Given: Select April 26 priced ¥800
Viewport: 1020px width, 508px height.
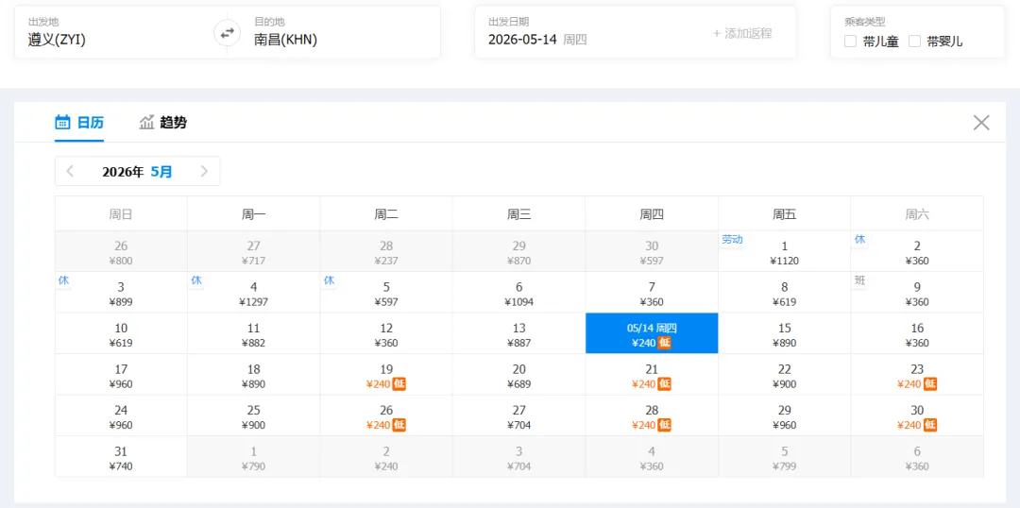Looking at the screenshot, I should click(121, 252).
